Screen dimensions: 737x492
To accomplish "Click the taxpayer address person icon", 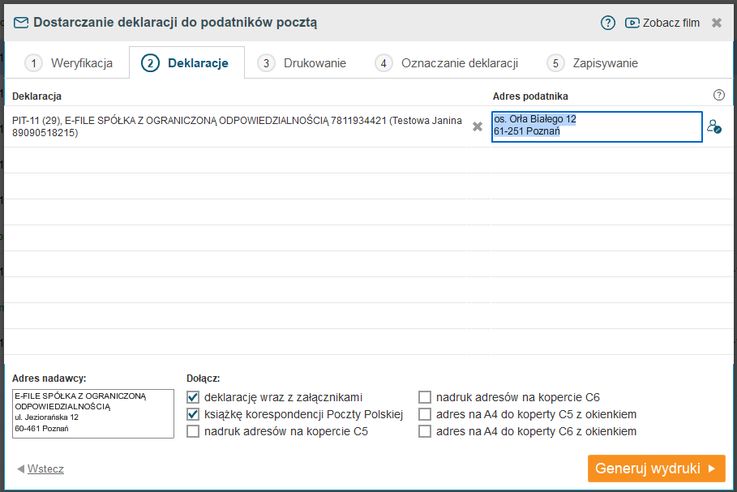I will pyautogui.click(x=713, y=126).
